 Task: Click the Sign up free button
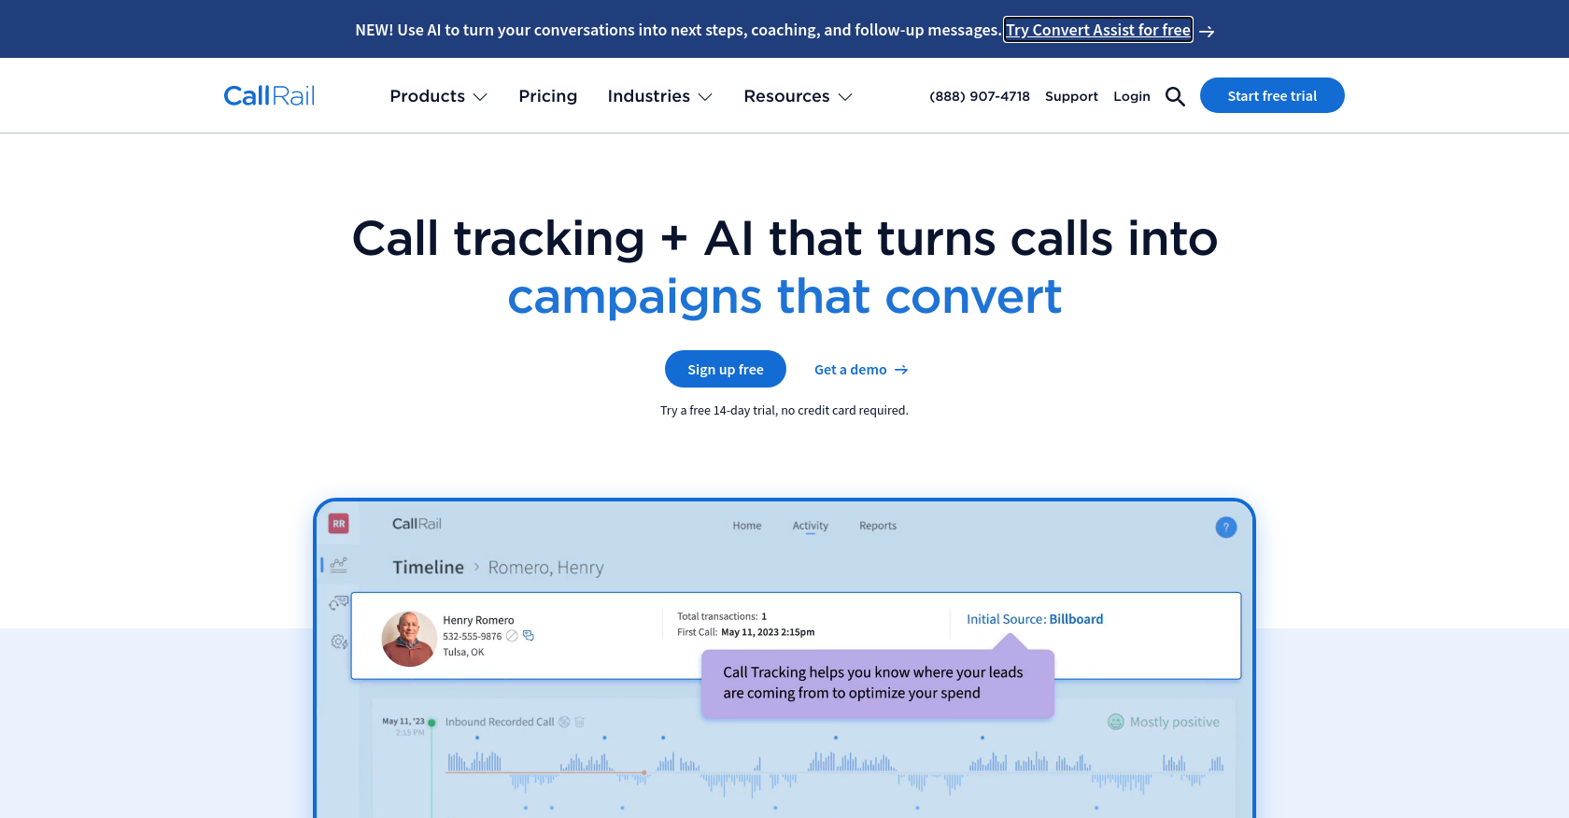726,369
